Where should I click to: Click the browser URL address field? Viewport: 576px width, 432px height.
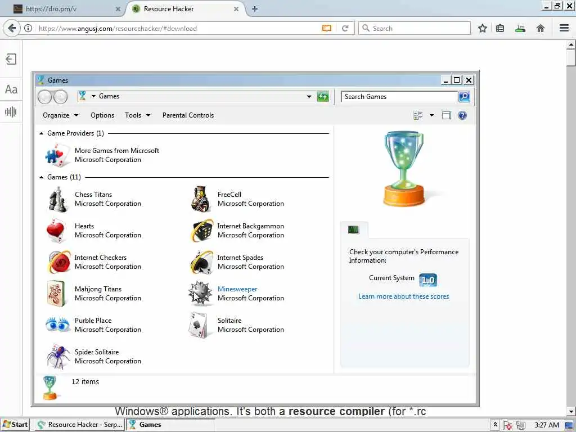178,28
